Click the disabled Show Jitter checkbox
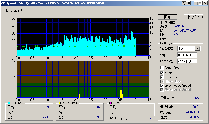This screenshot has width=209, height=124. 162,81
